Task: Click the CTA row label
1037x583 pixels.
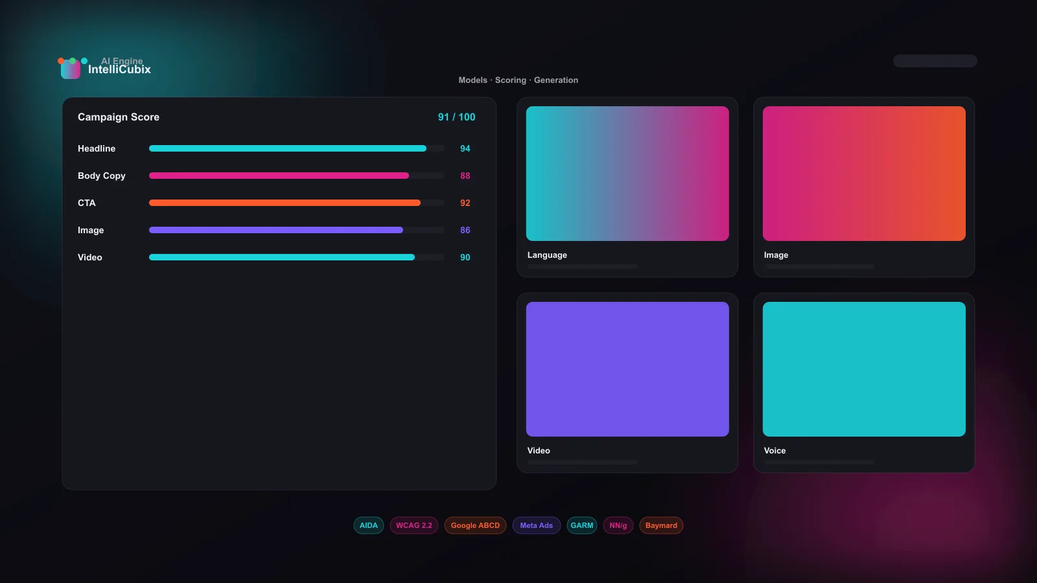Action: tap(87, 203)
